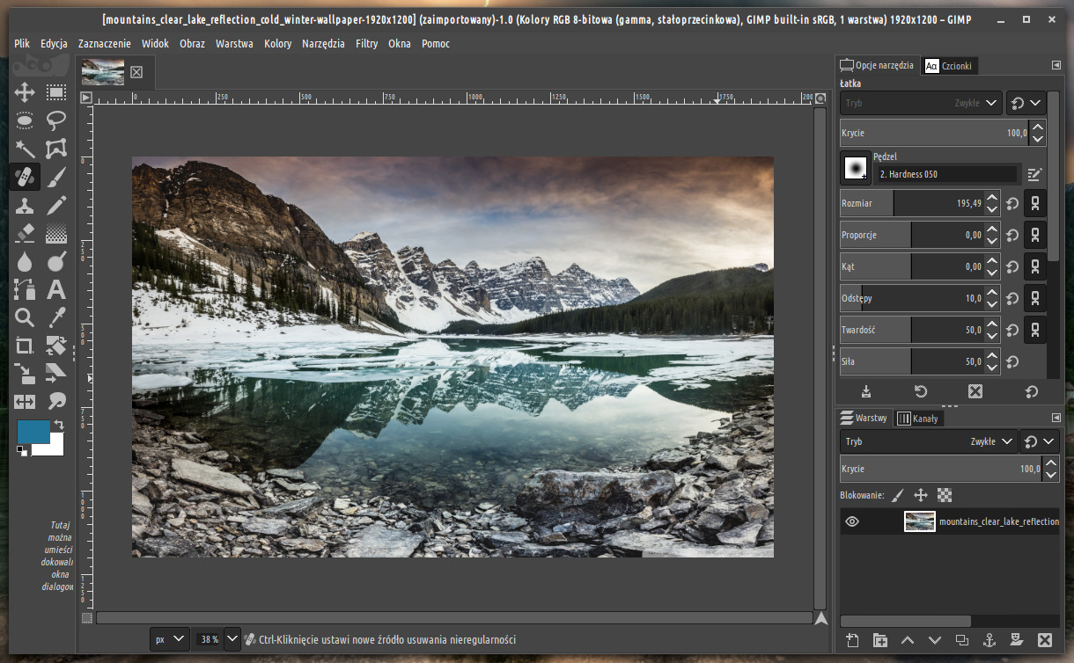Select the Rectangle Select tool
Viewport: 1074px width, 663px height.
tap(56, 92)
